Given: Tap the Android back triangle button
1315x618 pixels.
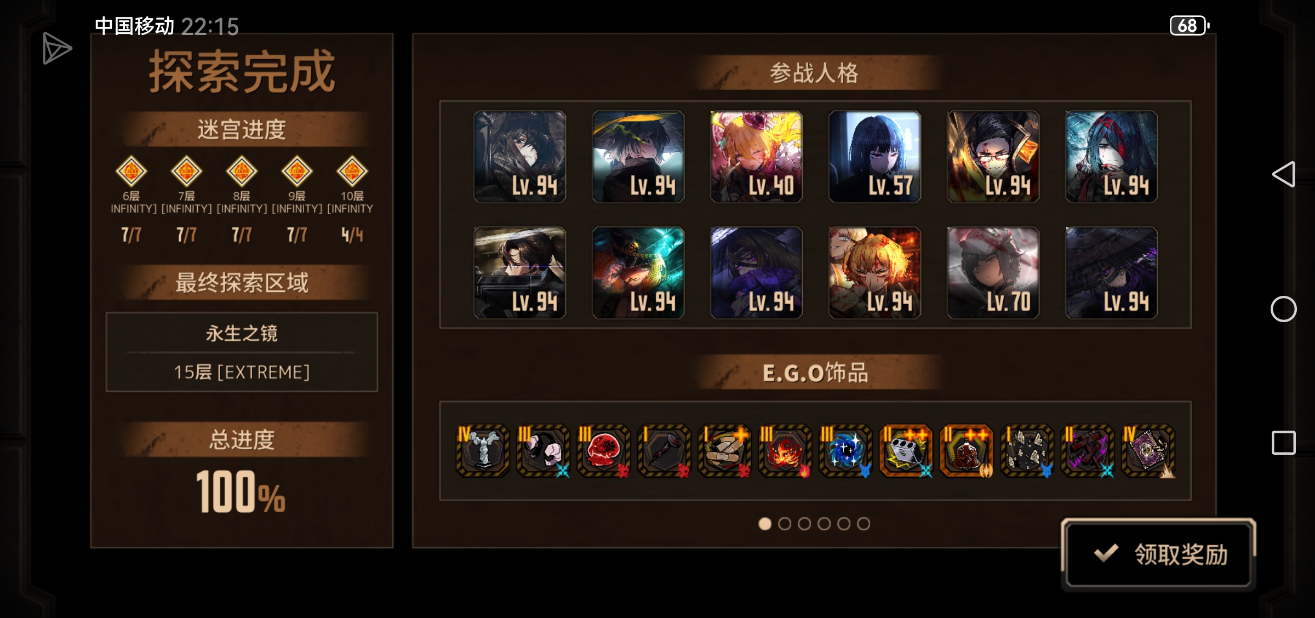Looking at the screenshot, I should pyautogui.click(x=1283, y=174).
